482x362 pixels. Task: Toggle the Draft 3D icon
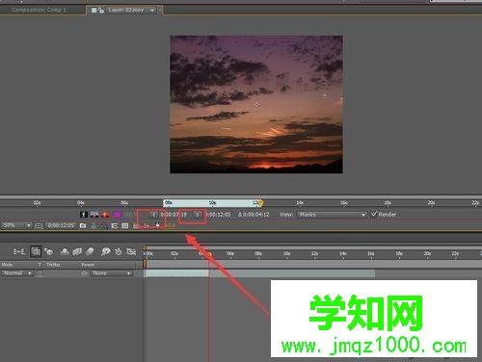point(49,251)
